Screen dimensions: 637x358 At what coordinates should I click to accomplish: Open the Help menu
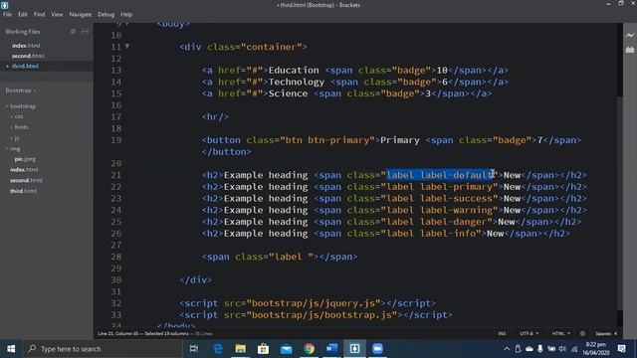pos(126,14)
